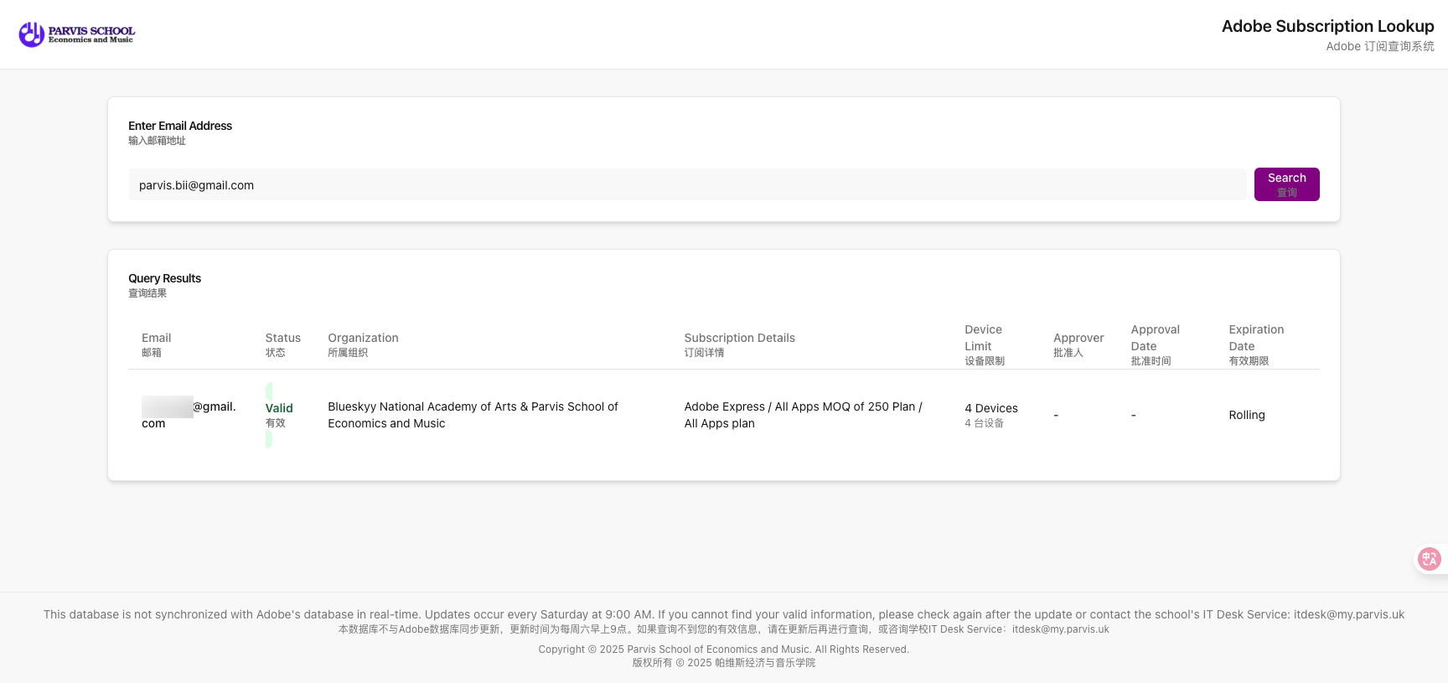Click the @gmail.com email cell in results

pyautogui.click(x=189, y=415)
